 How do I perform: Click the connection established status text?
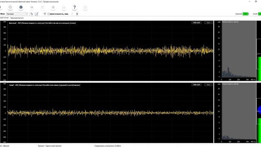(x=108, y=146)
